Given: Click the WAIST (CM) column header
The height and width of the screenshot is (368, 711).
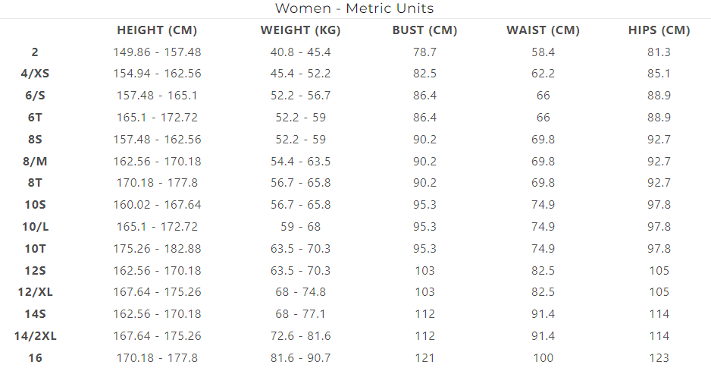Looking at the screenshot, I should [543, 30].
